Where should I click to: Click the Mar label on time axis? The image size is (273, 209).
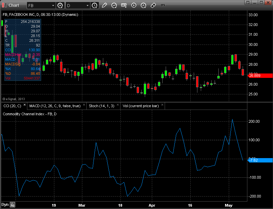click(x=82, y=205)
